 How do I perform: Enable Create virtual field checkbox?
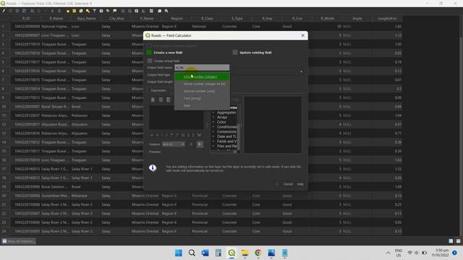(x=150, y=61)
